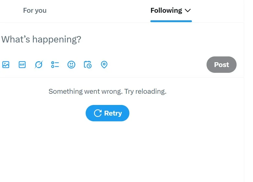Viewport: 253px width, 182px height.
Task: Open the GIF picker
Action: coord(22,65)
